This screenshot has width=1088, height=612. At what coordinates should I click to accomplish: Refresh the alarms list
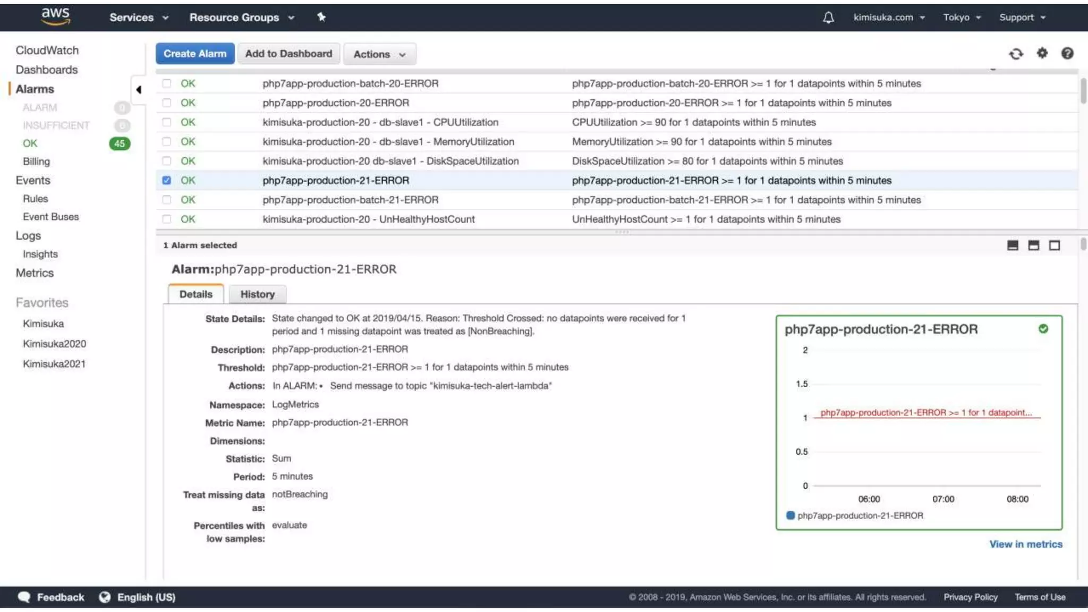click(1016, 54)
